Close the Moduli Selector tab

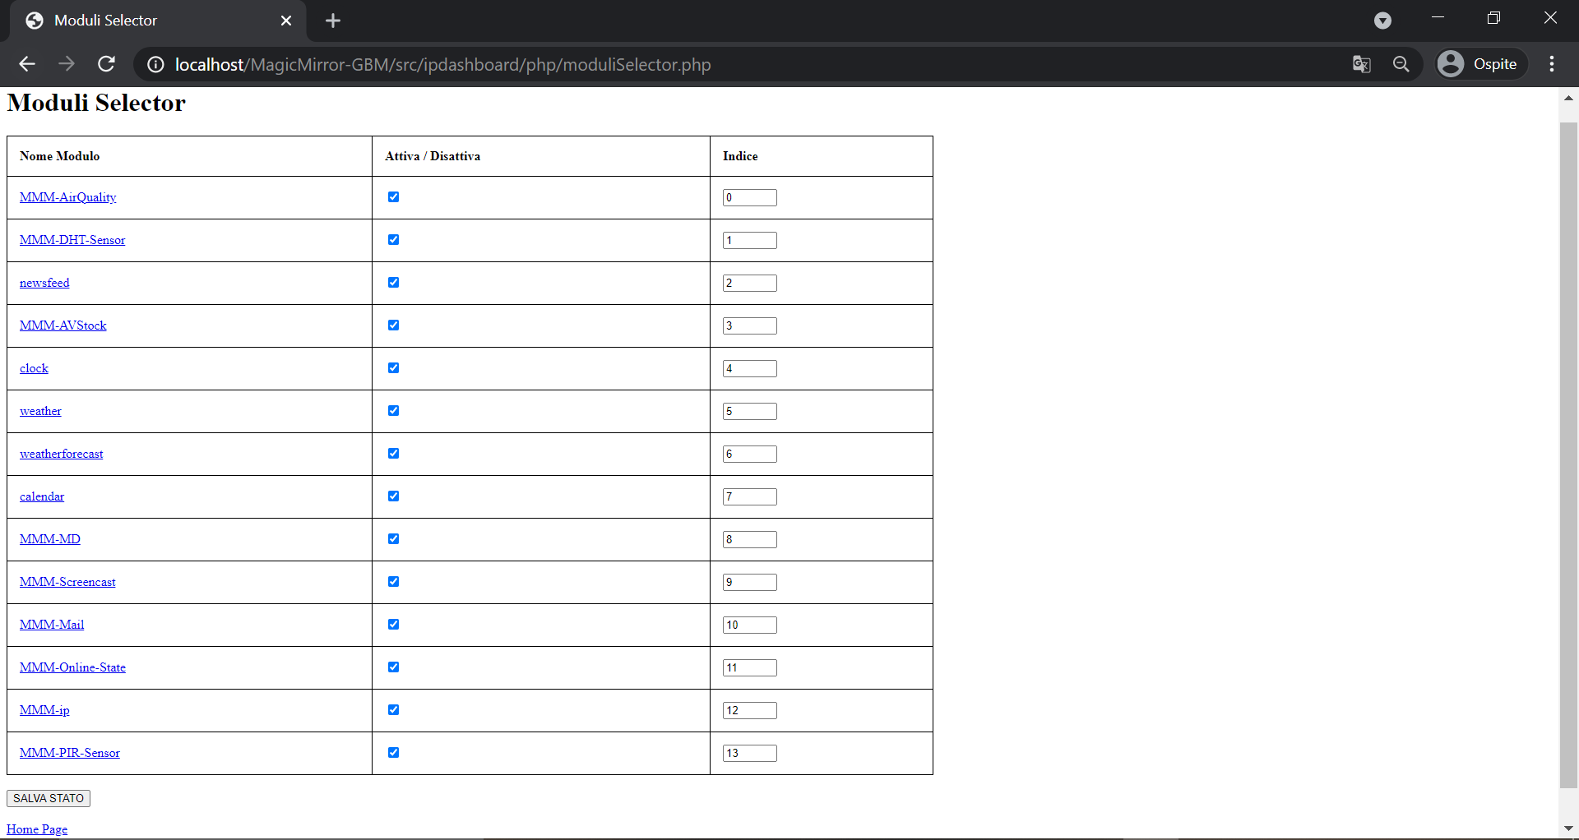(x=286, y=21)
